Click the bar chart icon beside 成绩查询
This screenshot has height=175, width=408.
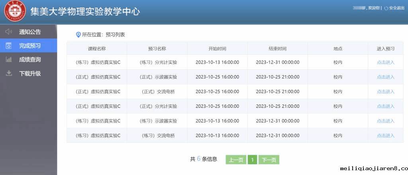click(x=9, y=60)
